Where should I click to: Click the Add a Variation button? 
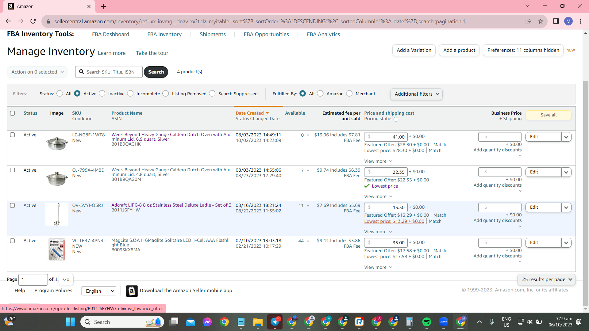click(x=414, y=50)
